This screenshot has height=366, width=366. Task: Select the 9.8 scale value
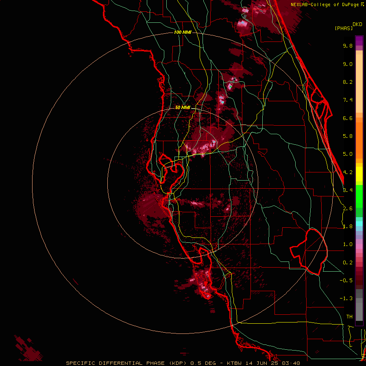[348, 46]
